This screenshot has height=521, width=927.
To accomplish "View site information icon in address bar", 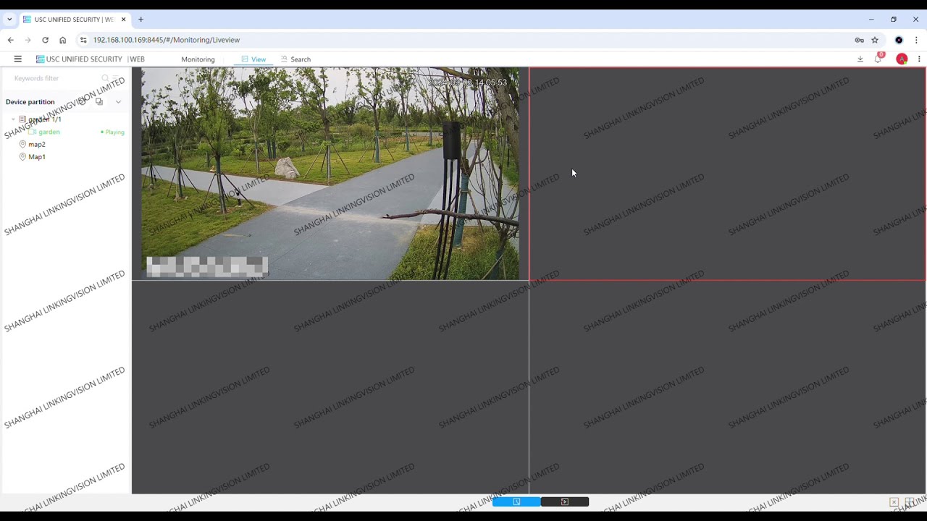I will (x=83, y=40).
